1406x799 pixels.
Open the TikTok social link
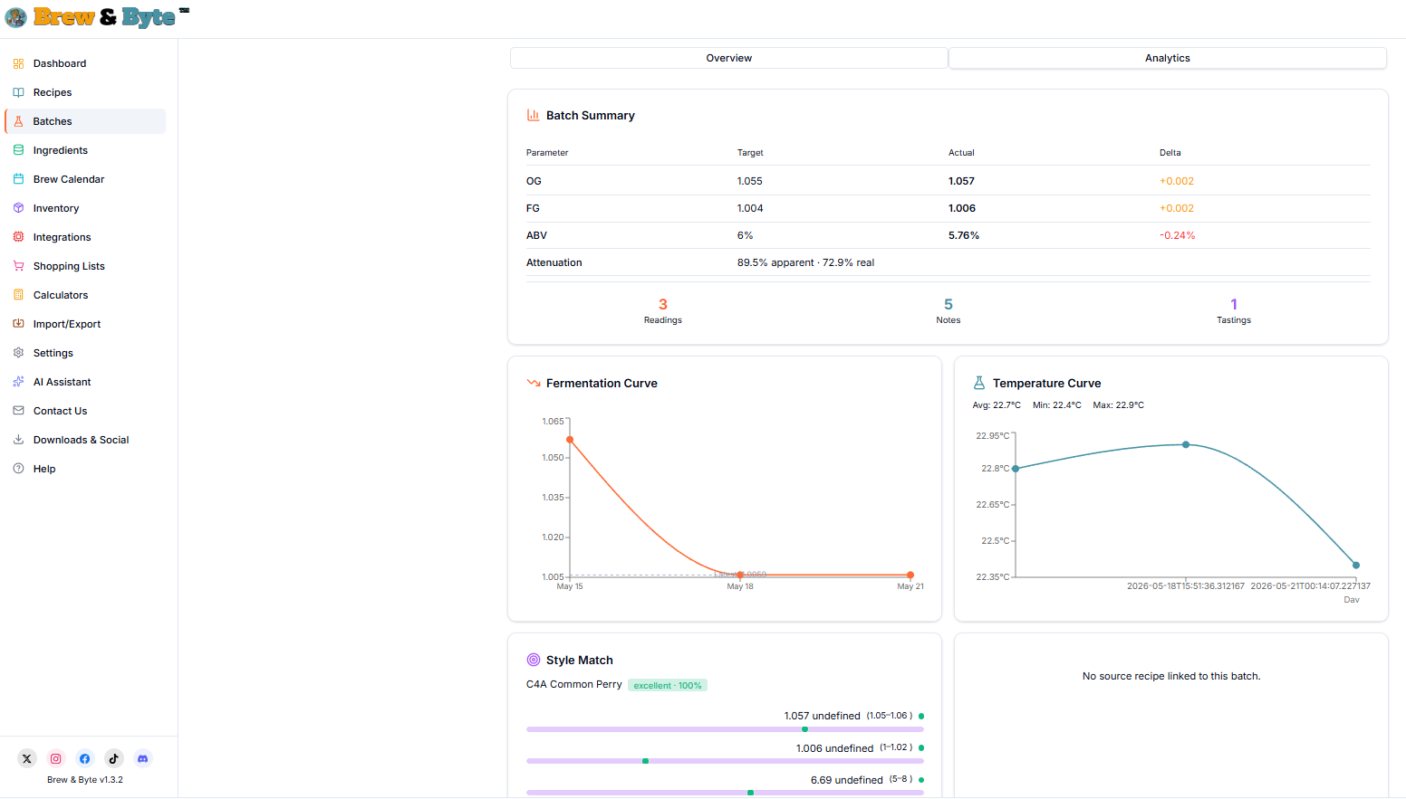(114, 759)
